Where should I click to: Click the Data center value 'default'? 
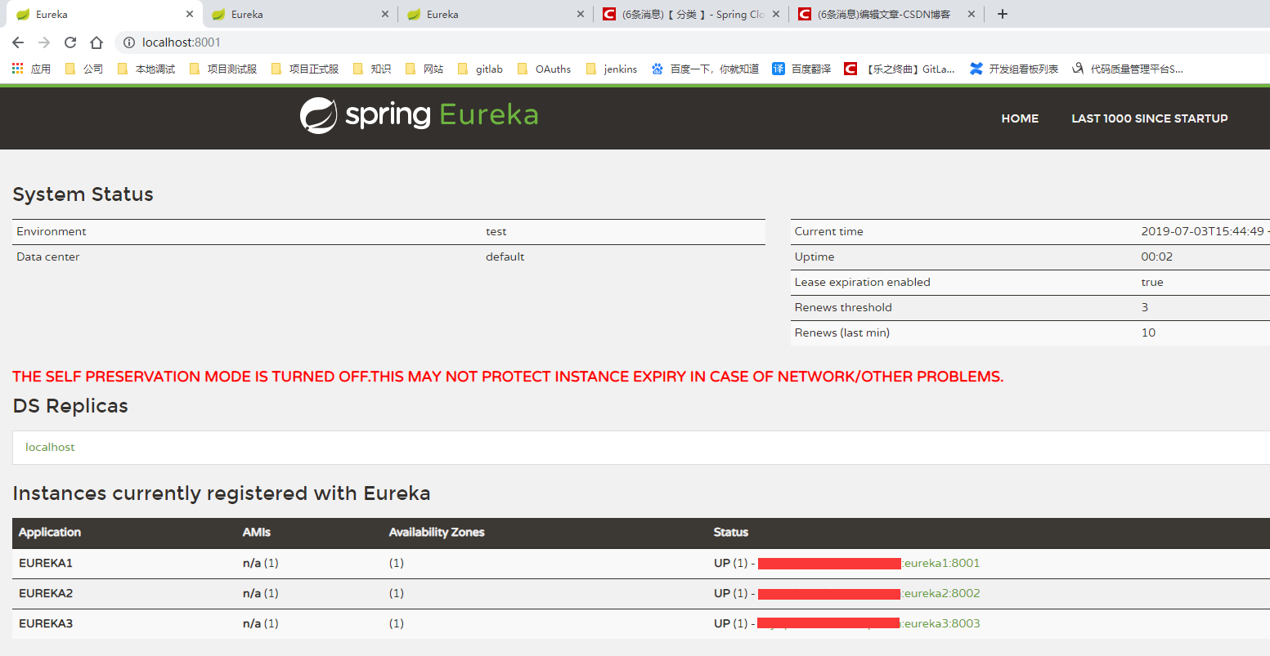point(505,257)
